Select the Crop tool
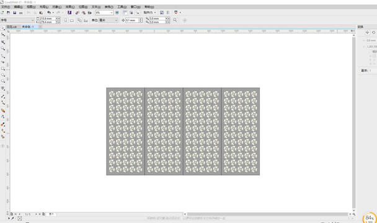Screen dimensions: 377x223 pyautogui.click(x=3, y=42)
